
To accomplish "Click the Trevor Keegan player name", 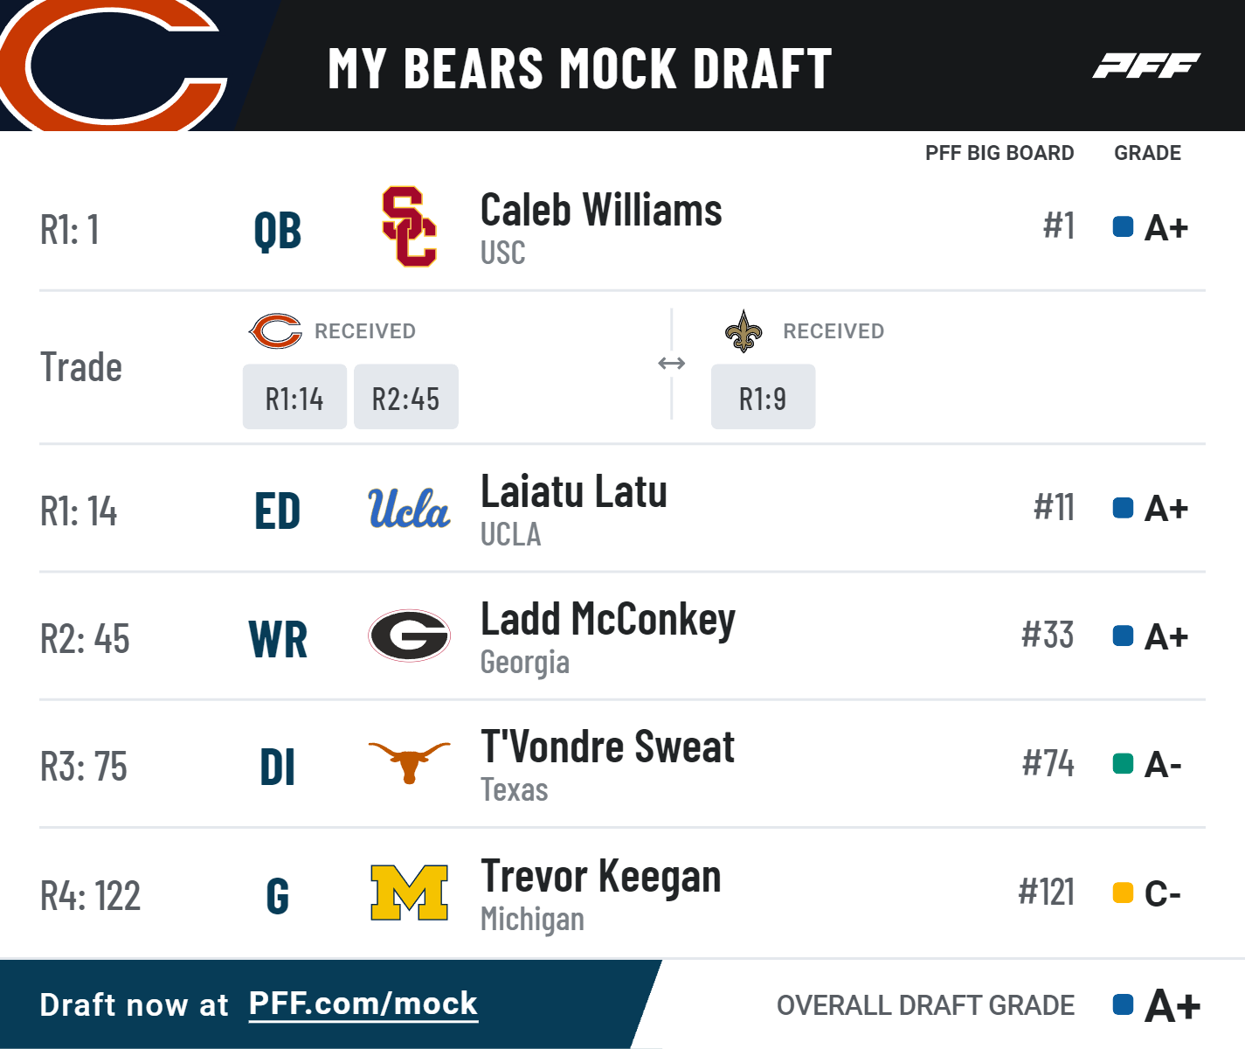I will (601, 877).
